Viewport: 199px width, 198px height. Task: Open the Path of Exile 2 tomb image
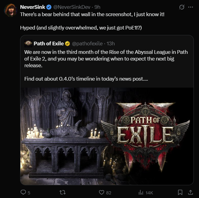pyautogui.click(x=107, y=136)
